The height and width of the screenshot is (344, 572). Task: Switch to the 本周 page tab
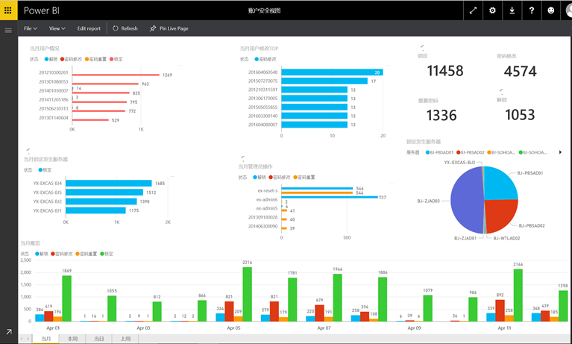pyautogui.click(x=73, y=339)
